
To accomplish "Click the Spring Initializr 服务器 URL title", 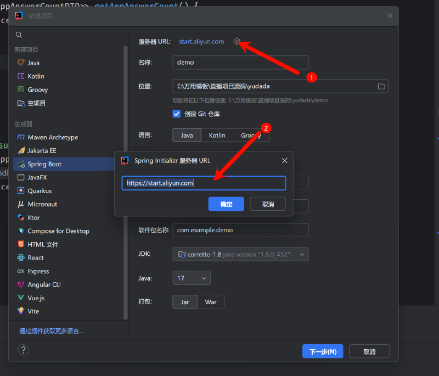I will (172, 160).
